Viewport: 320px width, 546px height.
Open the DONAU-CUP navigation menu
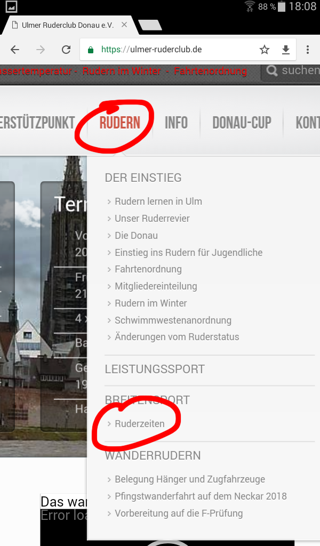coord(242,123)
